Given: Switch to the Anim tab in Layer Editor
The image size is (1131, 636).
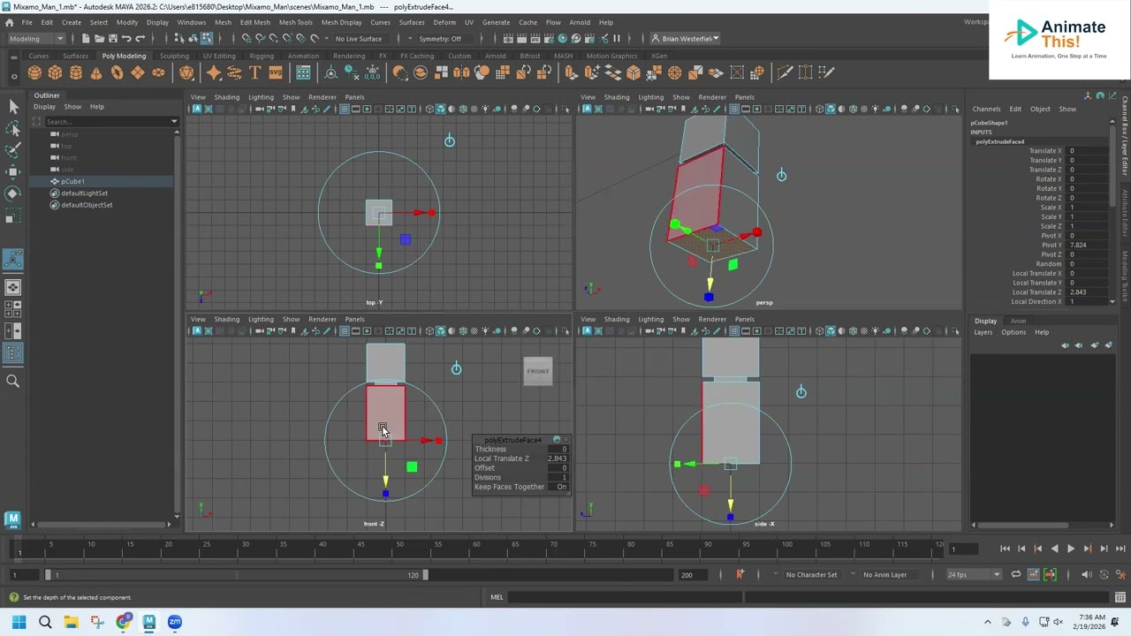Looking at the screenshot, I should 1018,321.
